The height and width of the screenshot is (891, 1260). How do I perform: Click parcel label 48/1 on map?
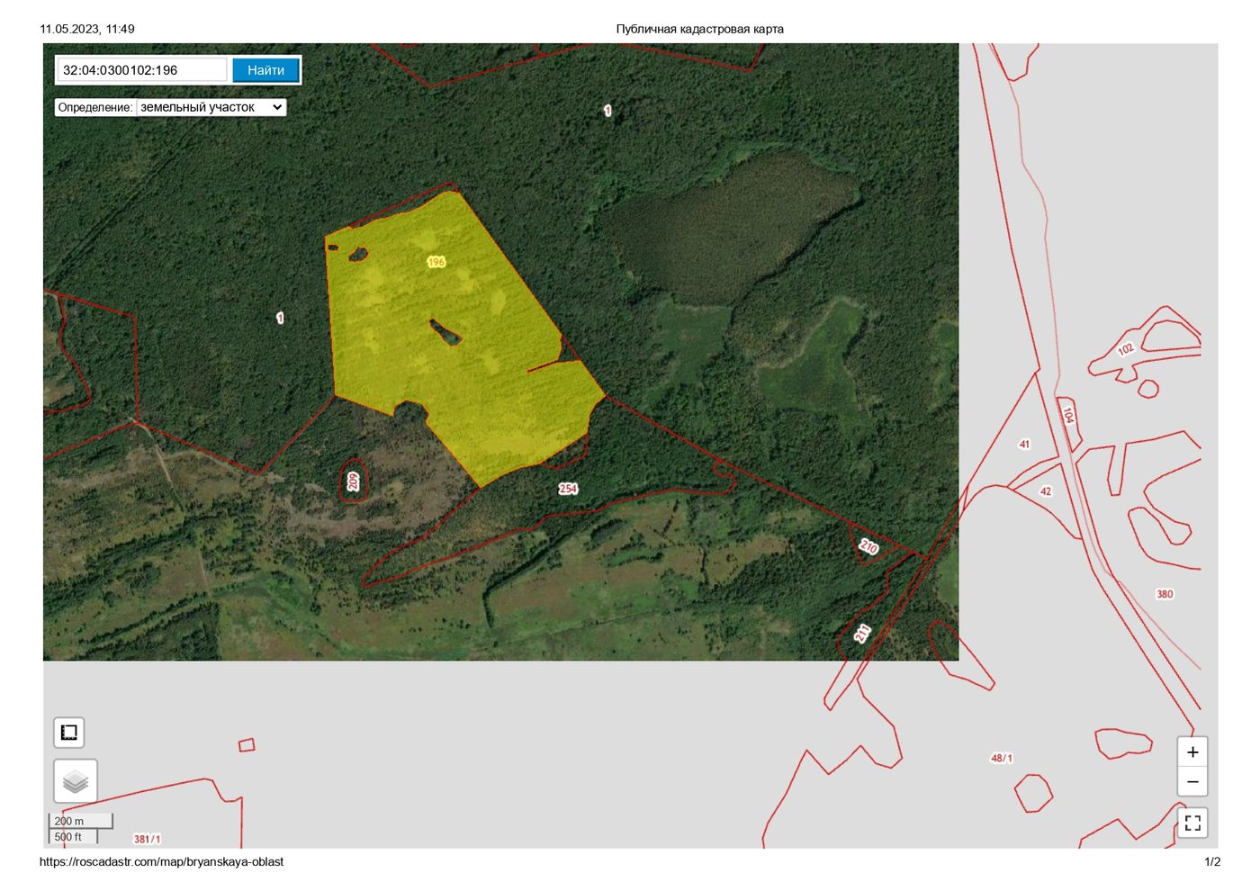(1002, 758)
